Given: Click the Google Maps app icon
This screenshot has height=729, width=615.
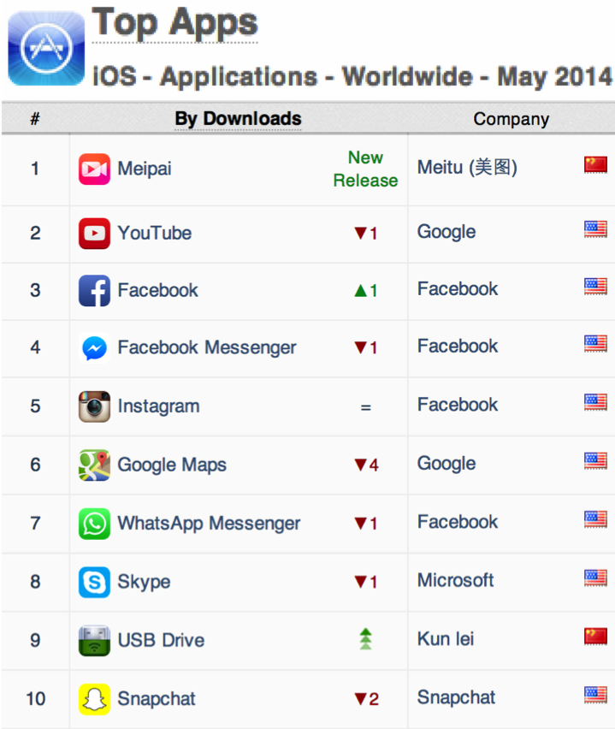Looking at the screenshot, I should (x=94, y=465).
